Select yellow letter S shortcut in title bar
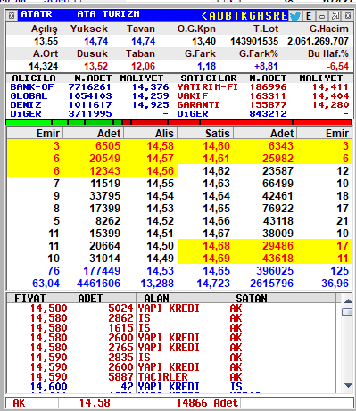Screen dimensions: 356x411 coord(269,16)
